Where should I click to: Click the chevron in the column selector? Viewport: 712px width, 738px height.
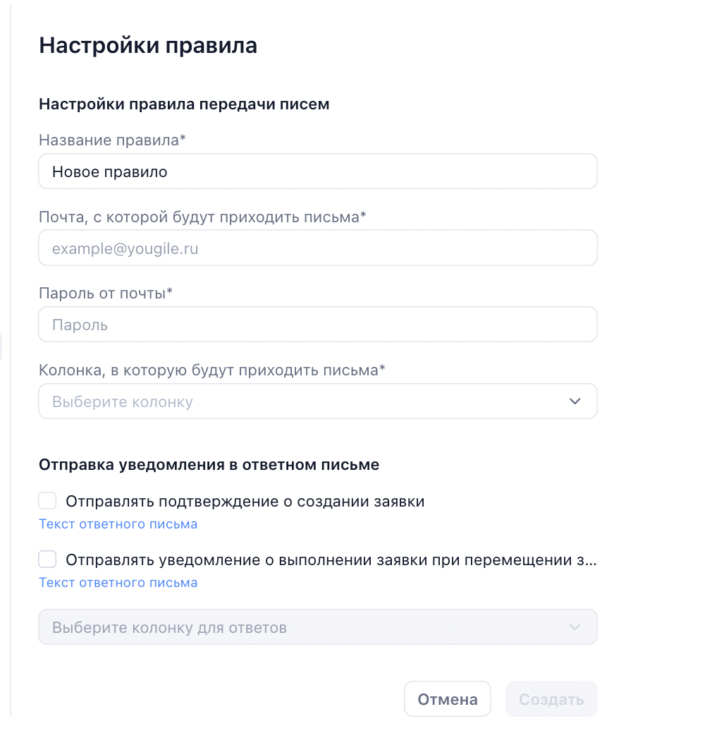point(575,401)
